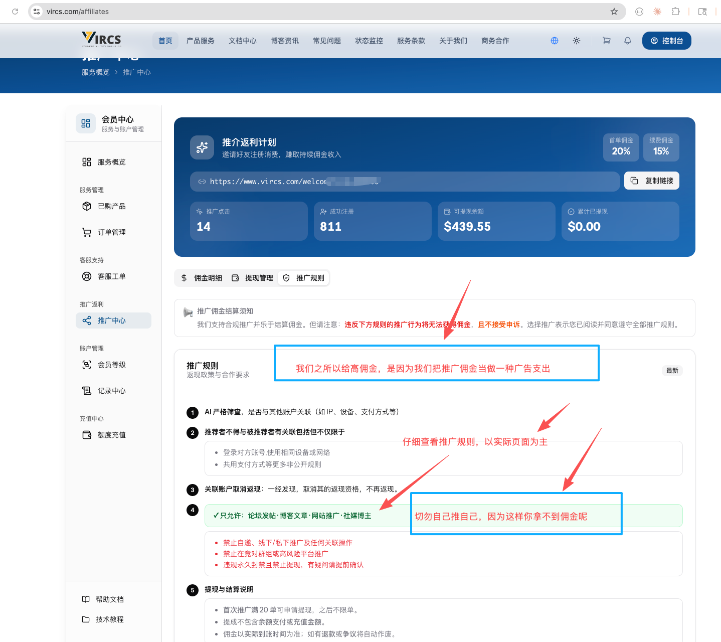Click the address bar URL
This screenshot has width=721, height=642.
click(78, 12)
